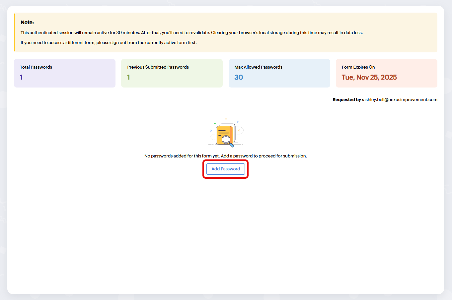Viewport: 452px width, 300px height.
Task: Click the sign out instruction line
Action: click(109, 42)
